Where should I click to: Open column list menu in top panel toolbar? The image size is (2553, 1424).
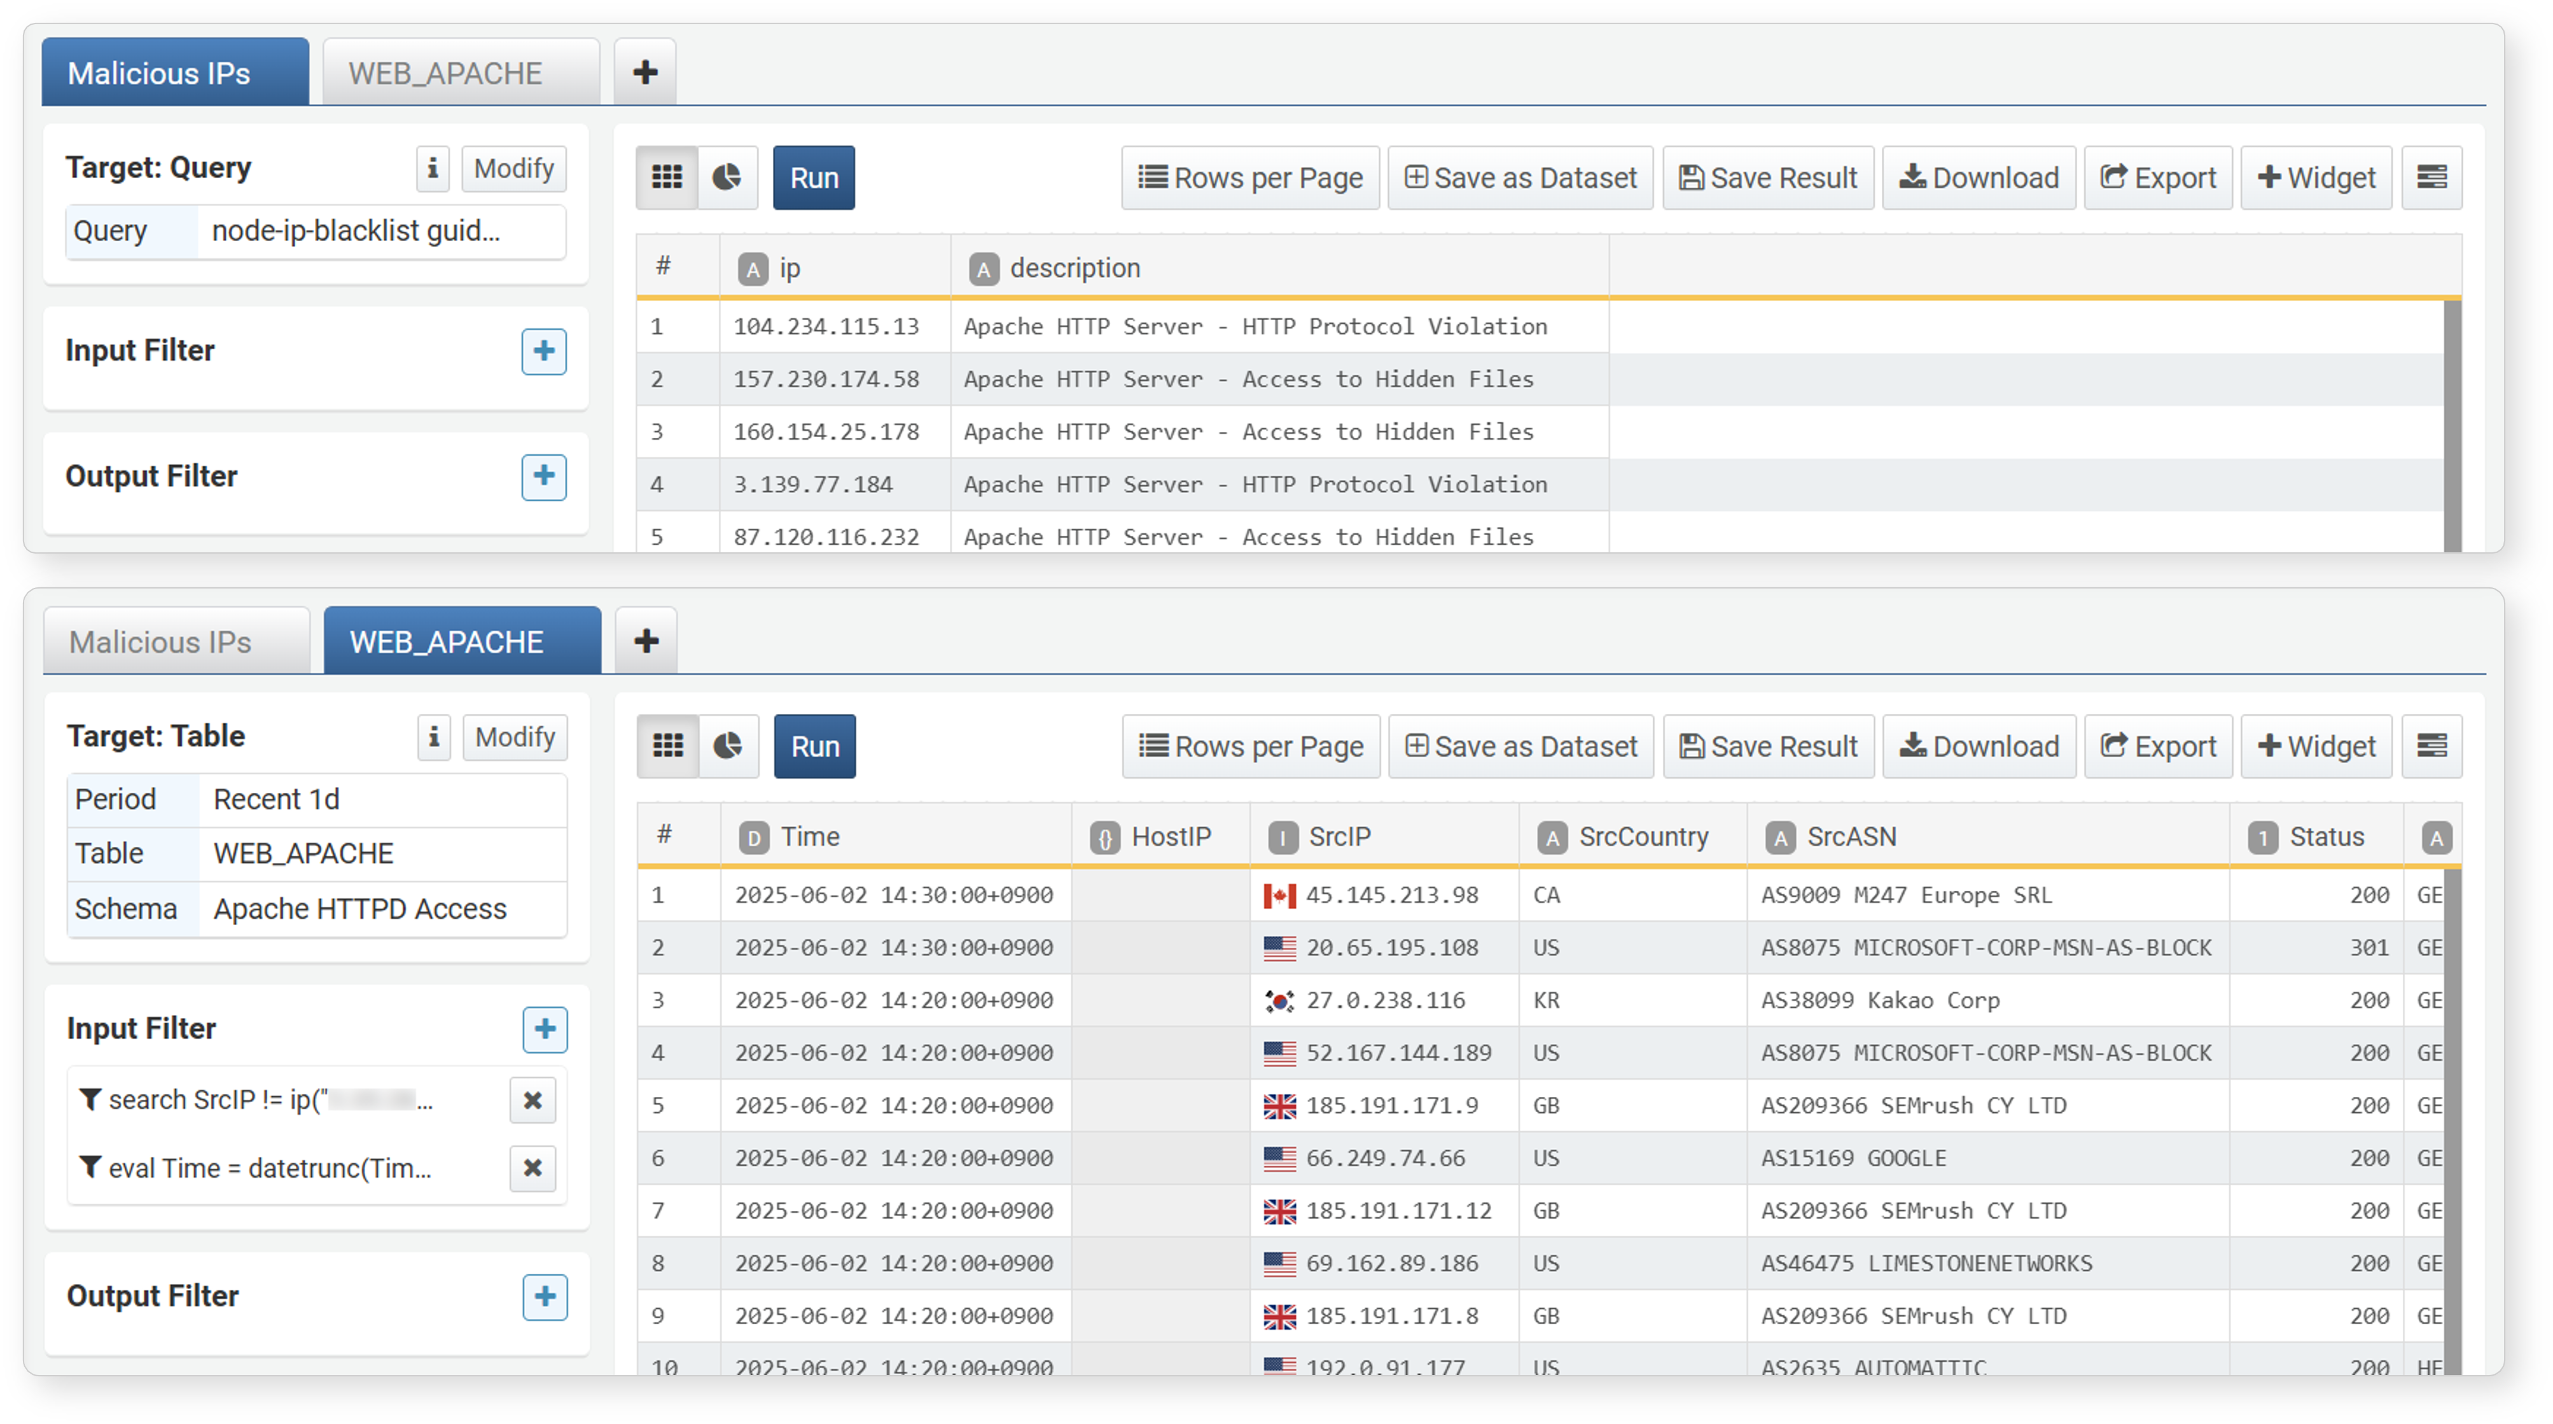[2432, 178]
